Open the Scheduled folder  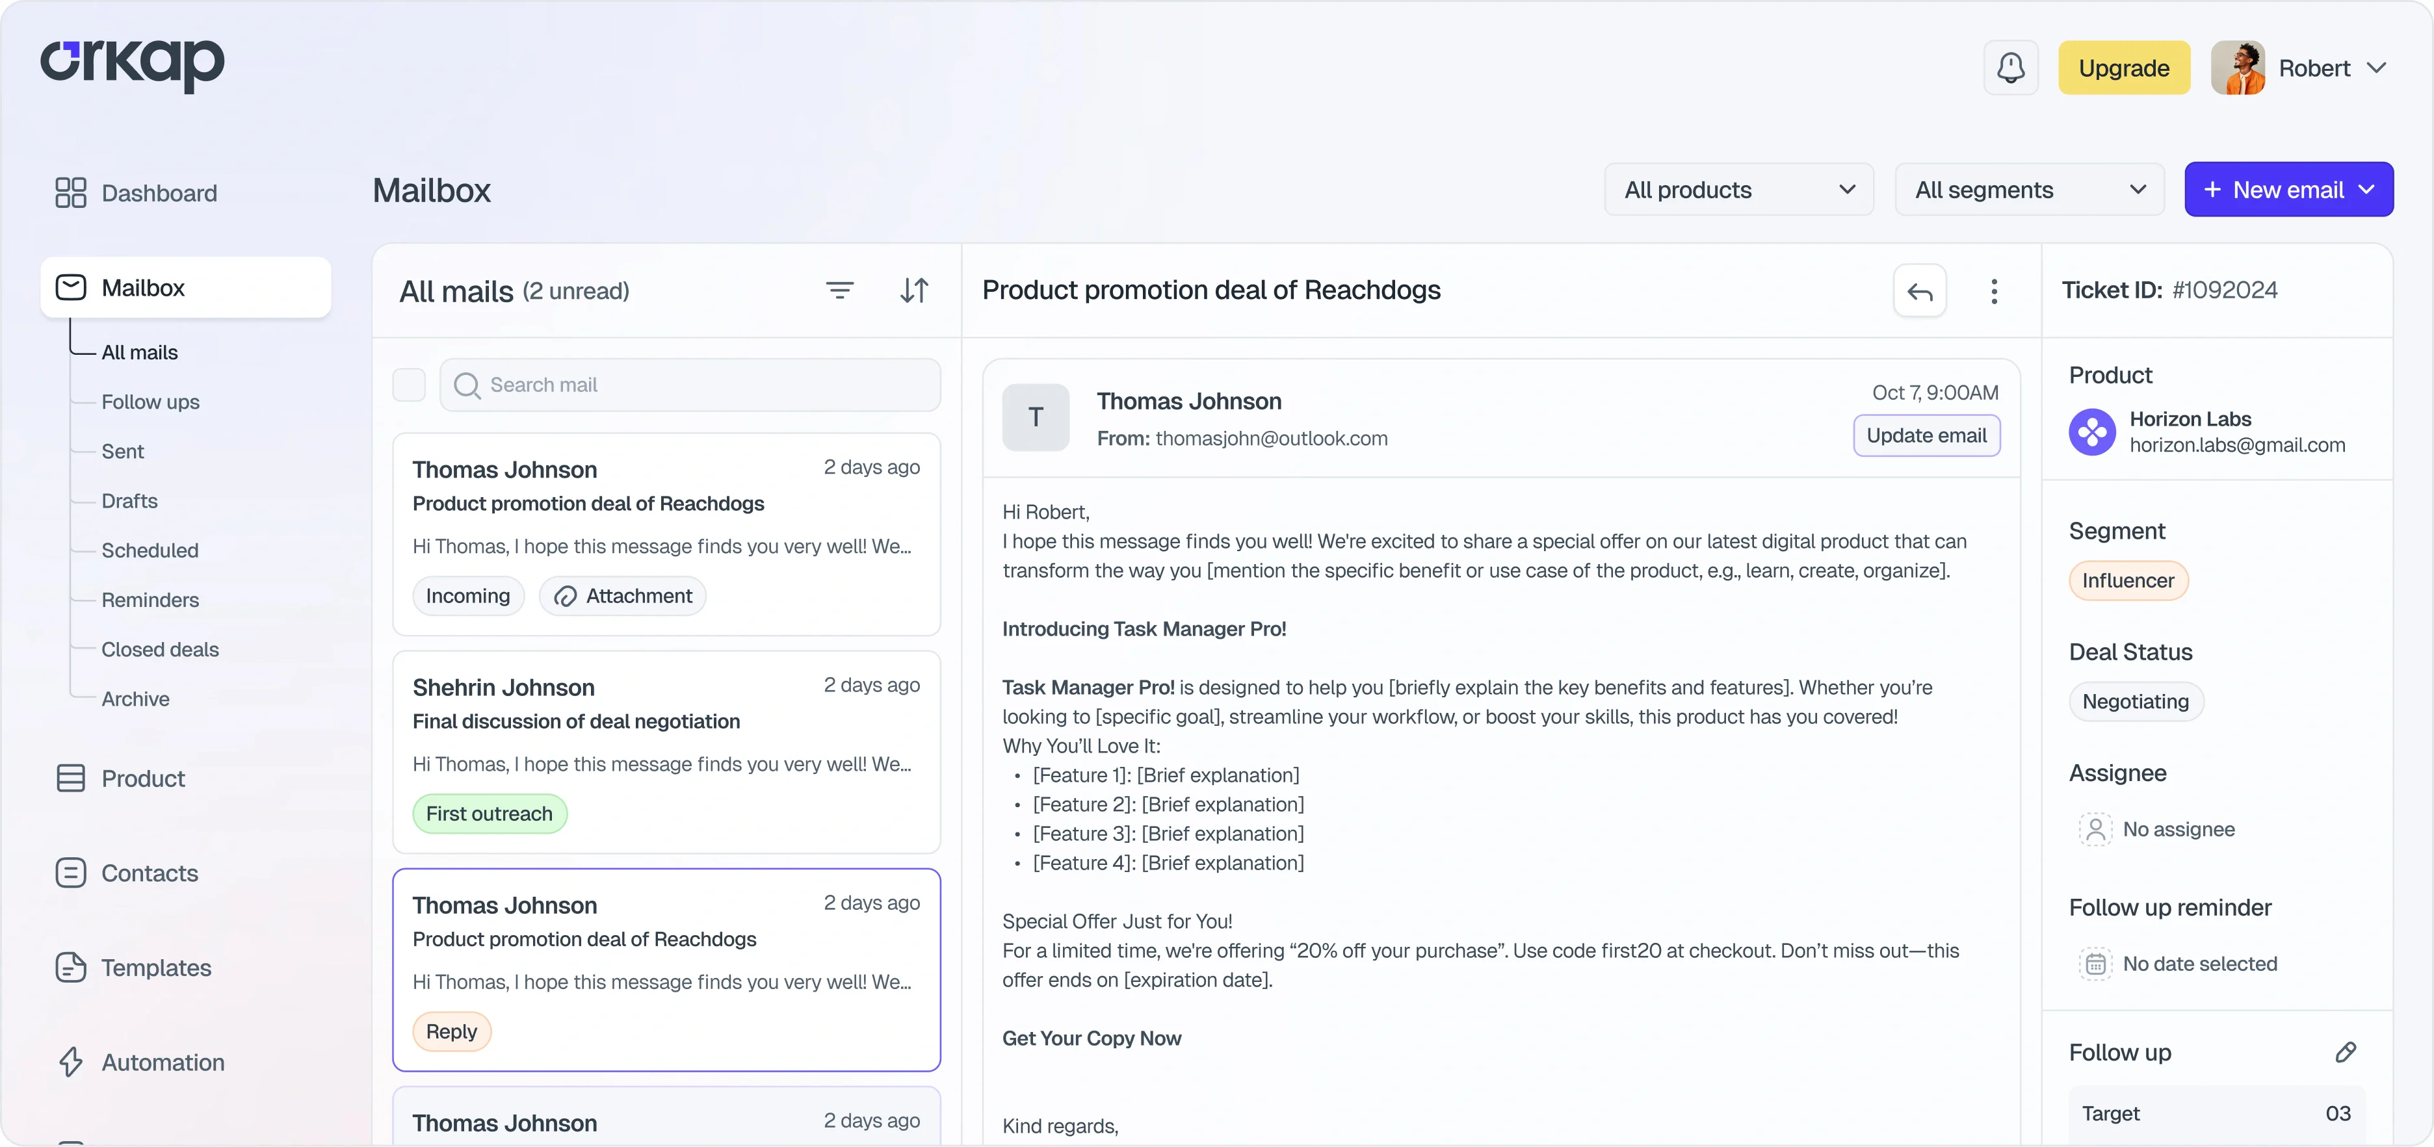[x=150, y=550]
